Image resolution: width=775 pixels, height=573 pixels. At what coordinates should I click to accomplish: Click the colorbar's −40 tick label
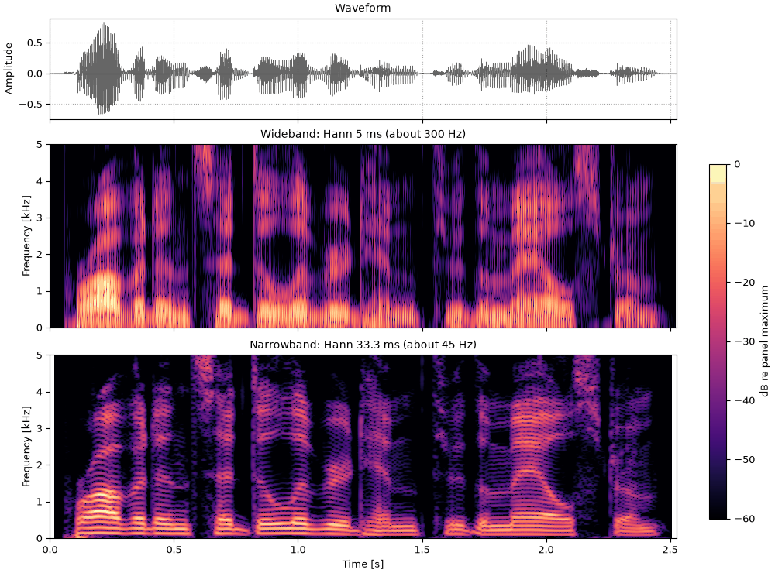pyautogui.click(x=744, y=400)
